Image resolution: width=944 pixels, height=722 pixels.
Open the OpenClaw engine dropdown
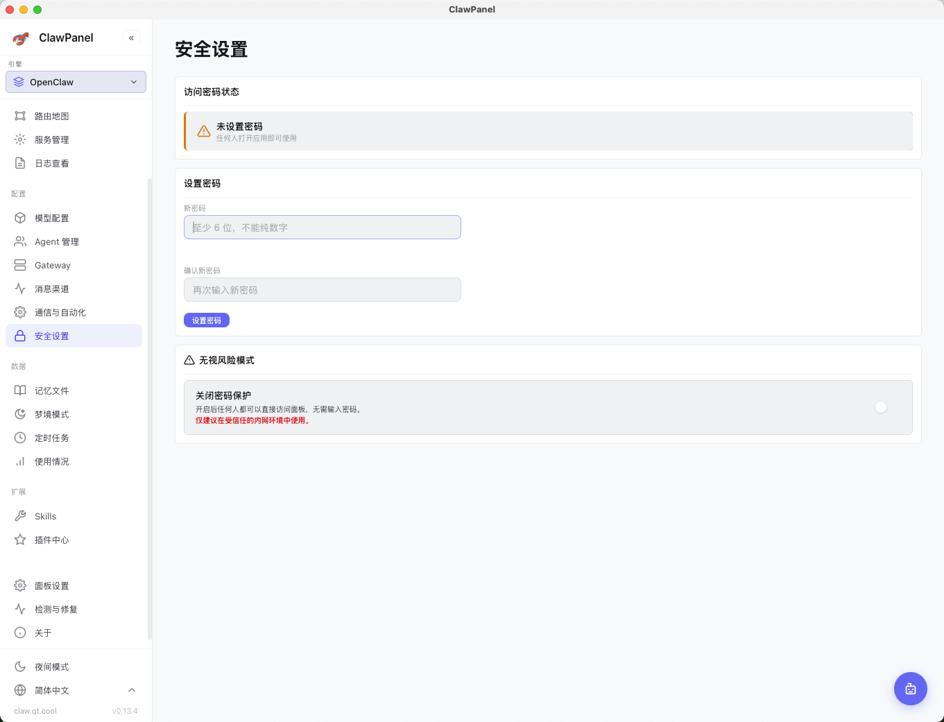76,82
